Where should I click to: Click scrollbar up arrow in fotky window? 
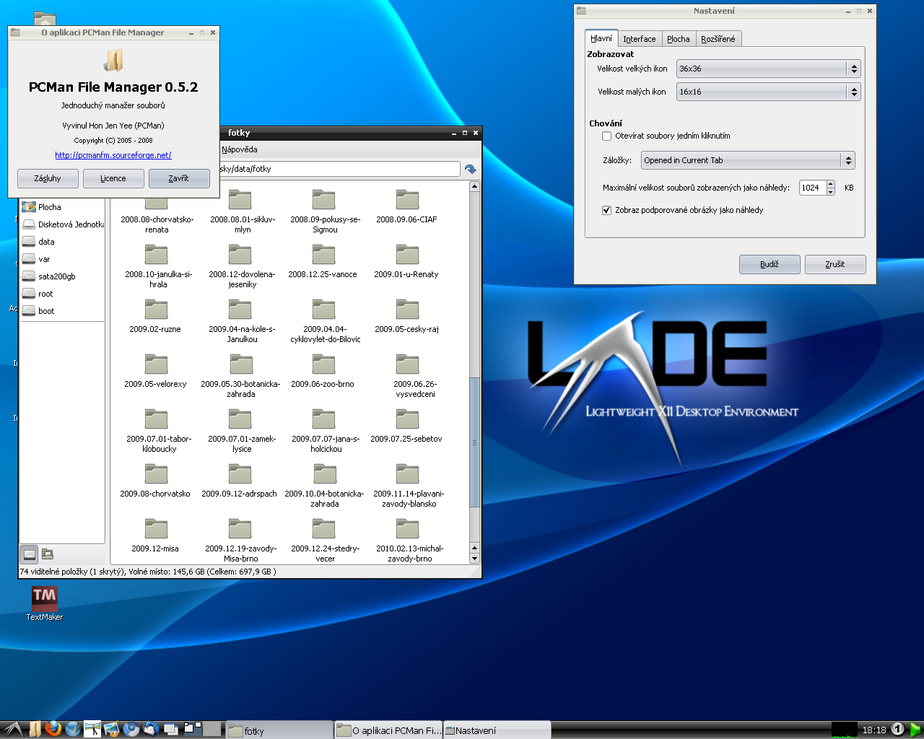(474, 187)
